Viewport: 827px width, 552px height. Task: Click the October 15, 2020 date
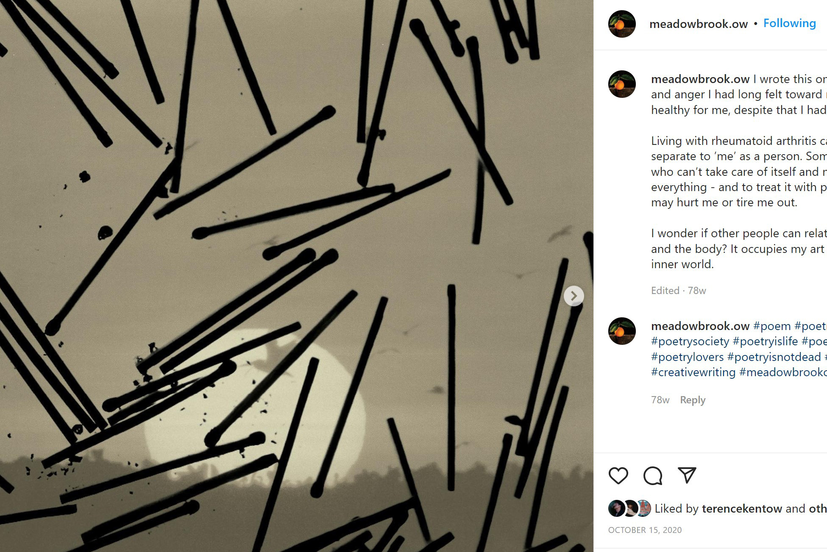coord(645,530)
